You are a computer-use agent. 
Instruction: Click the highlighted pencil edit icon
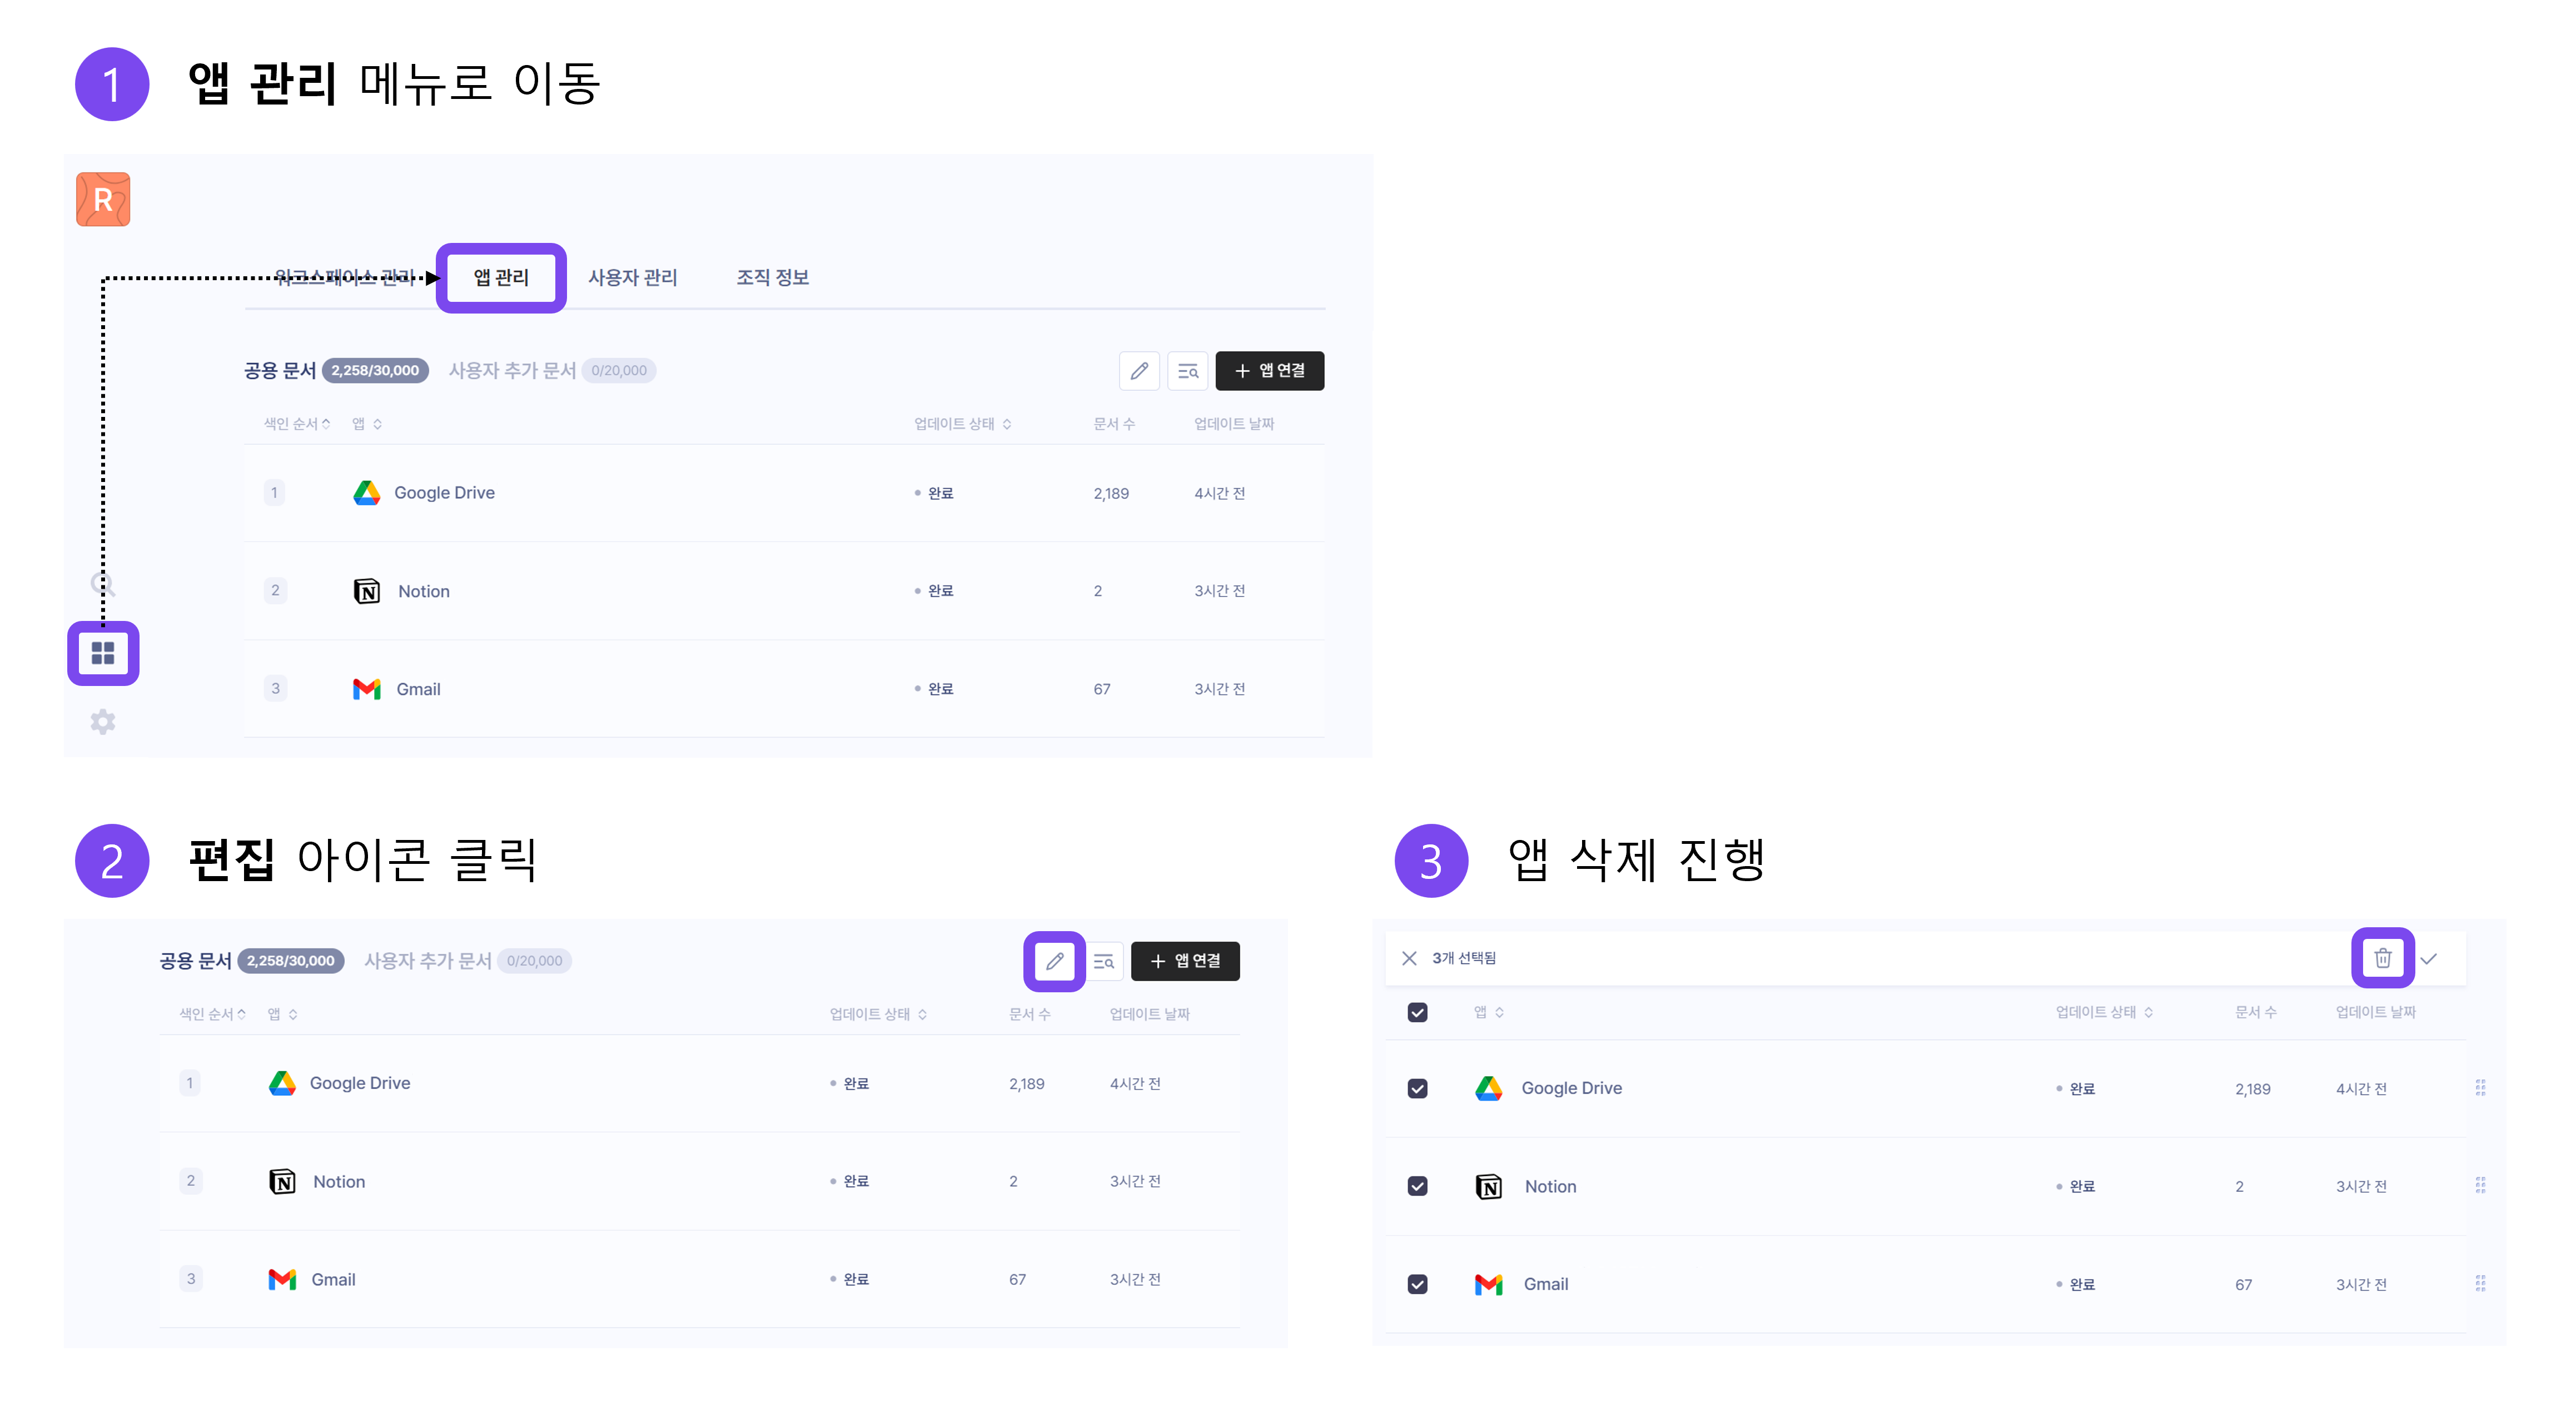(1054, 961)
